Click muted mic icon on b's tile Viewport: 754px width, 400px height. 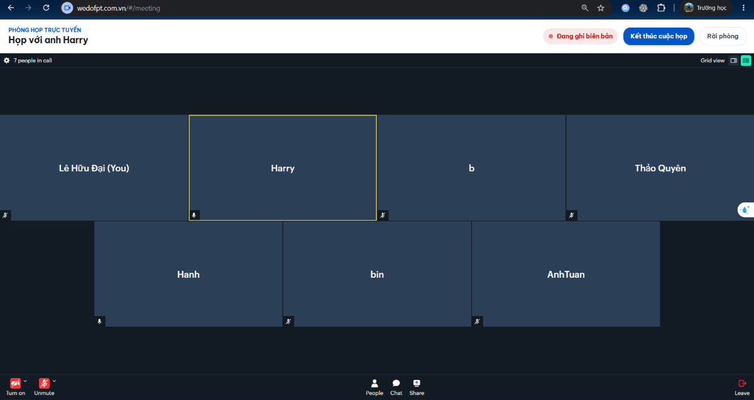coord(383,215)
